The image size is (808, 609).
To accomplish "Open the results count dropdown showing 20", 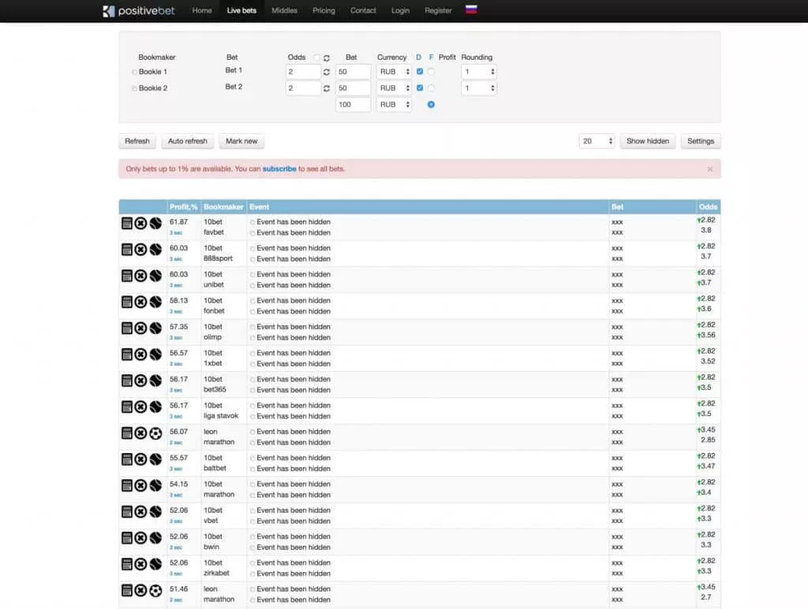I will (x=597, y=141).
